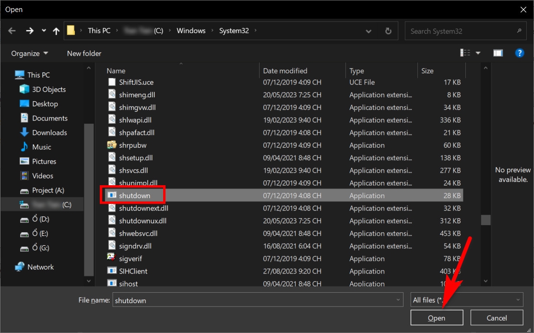Screen dimensions: 534x333
Task: Open the help question mark icon
Action: pyautogui.click(x=519, y=53)
